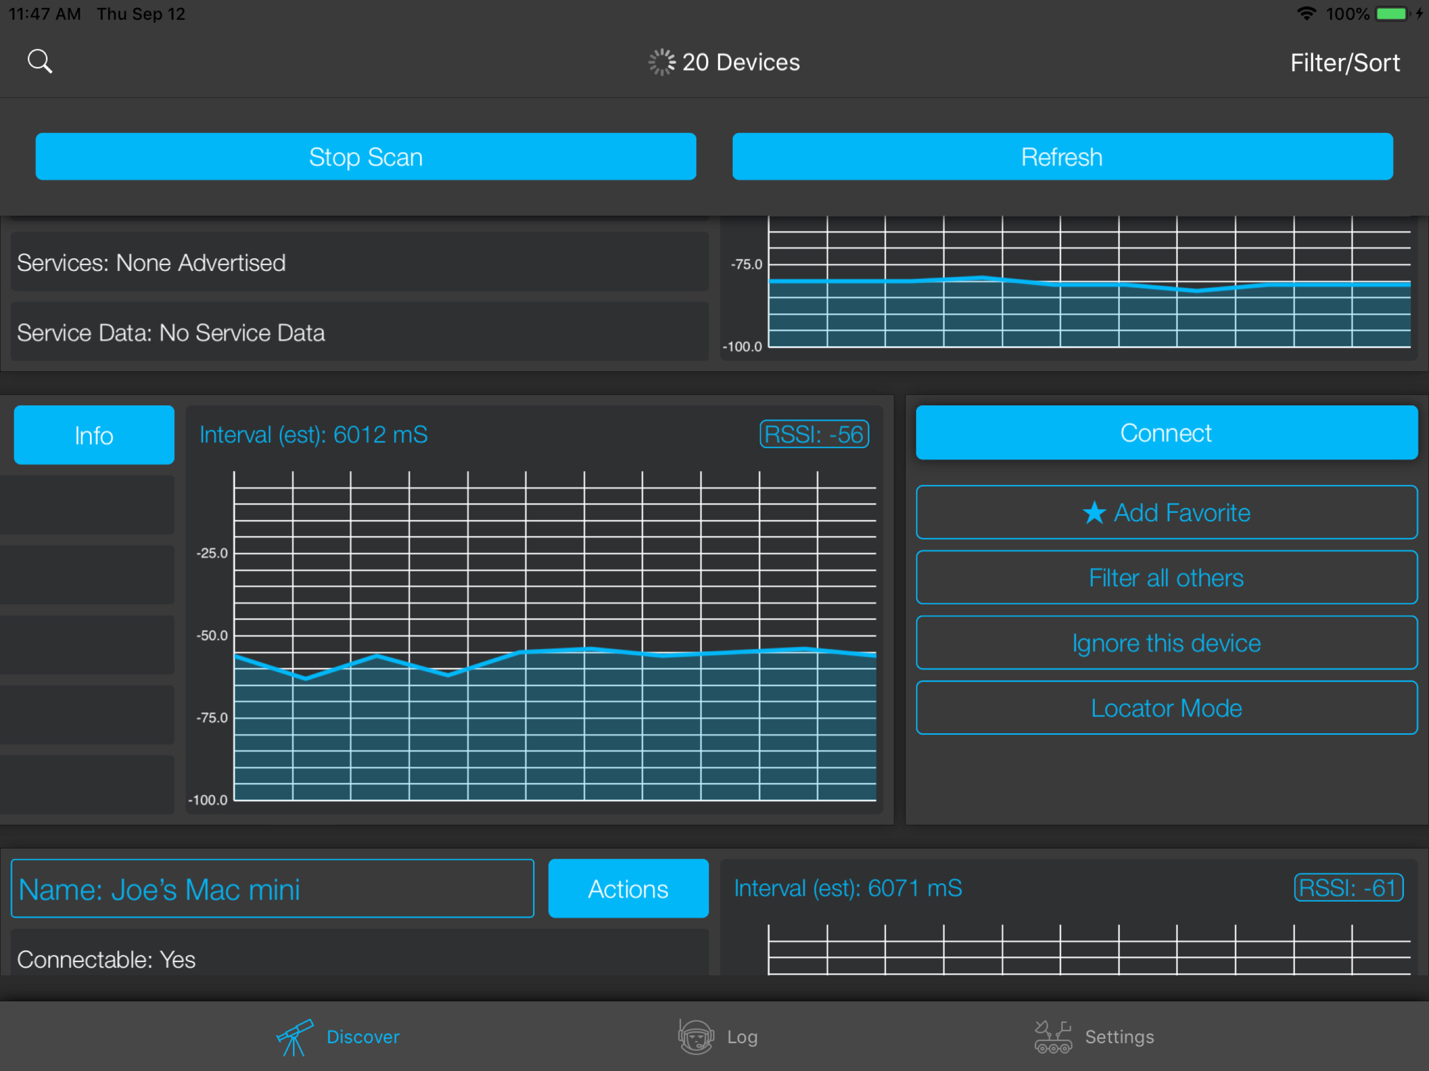This screenshot has width=1429, height=1071.
Task: Tap the search magnifying glass icon
Action: click(x=40, y=62)
